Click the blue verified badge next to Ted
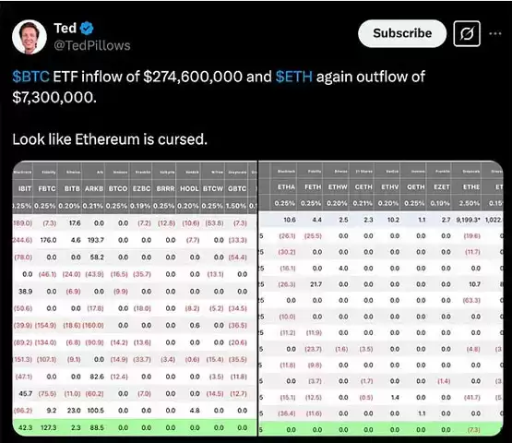 [x=87, y=29]
